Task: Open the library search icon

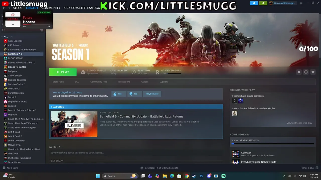Action: click(x=4, y=30)
